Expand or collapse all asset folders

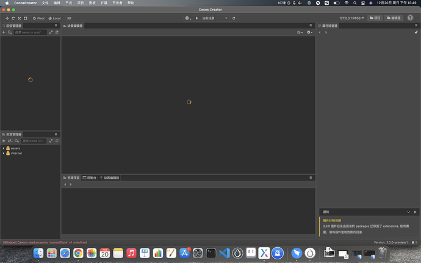click(51, 141)
